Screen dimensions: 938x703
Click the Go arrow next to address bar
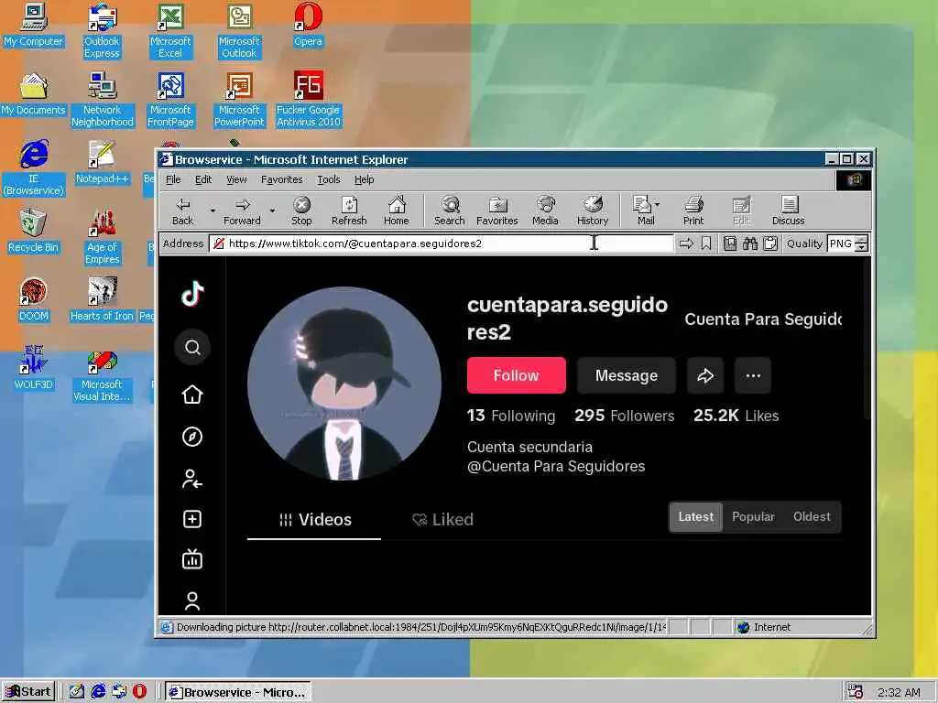[686, 243]
